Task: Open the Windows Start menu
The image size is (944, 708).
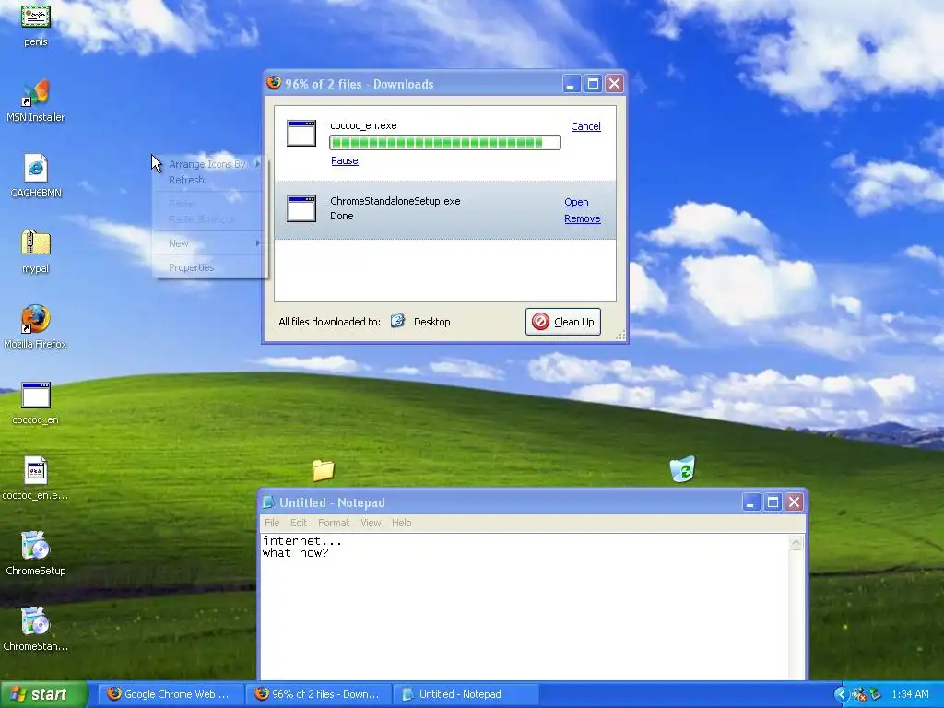Action: [43, 694]
